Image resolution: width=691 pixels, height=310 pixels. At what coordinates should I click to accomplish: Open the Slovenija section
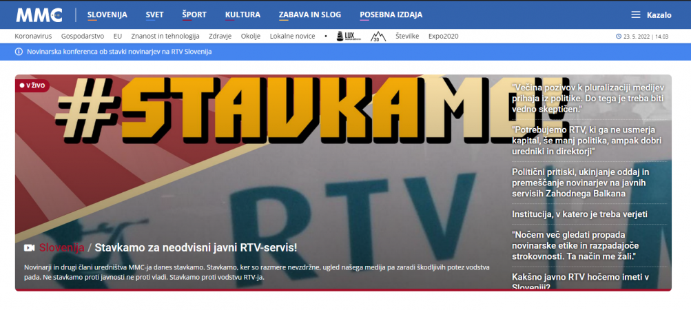(x=107, y=15)
